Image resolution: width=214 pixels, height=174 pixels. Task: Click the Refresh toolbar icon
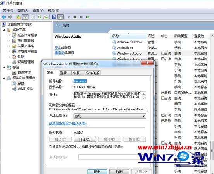coord(40,17)
